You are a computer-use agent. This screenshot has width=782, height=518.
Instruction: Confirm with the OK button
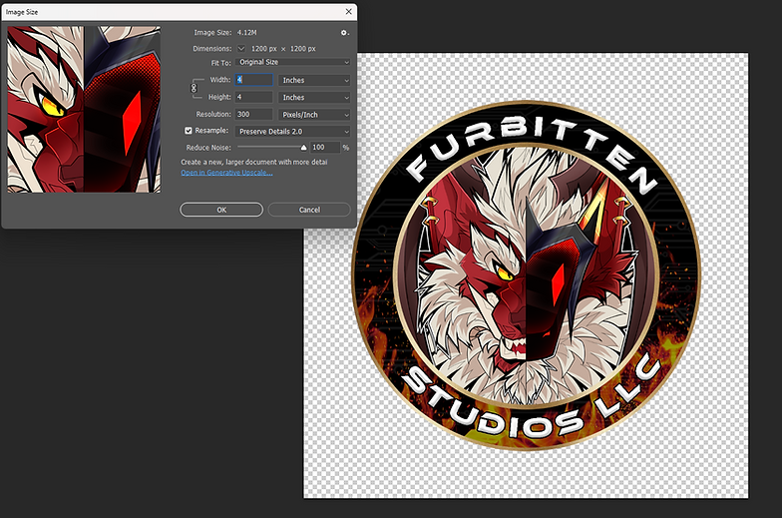point(221,210)
